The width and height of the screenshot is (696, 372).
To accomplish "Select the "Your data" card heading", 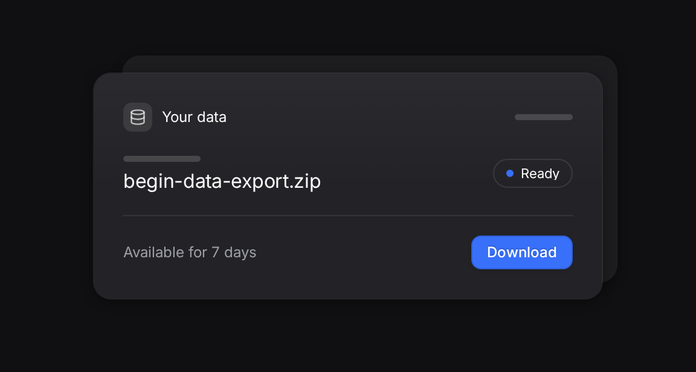I will point(195,117).
